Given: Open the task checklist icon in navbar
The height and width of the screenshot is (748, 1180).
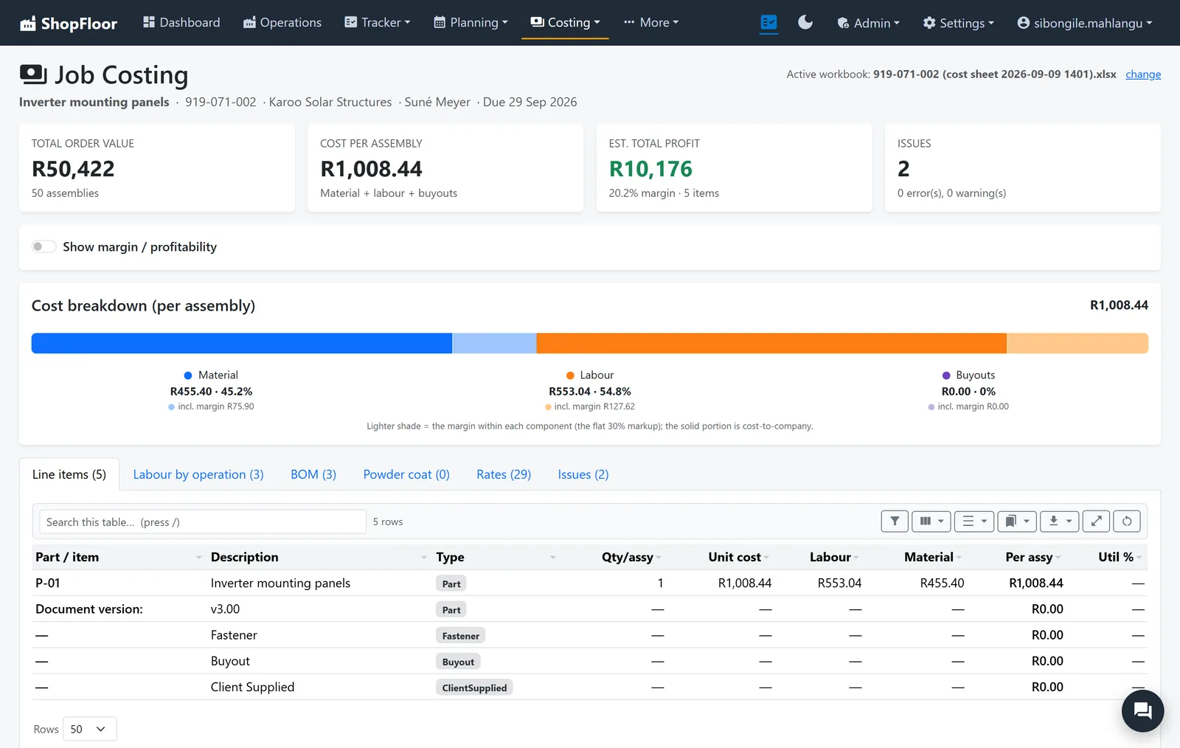Looking at the screenshot, I should (x=768, y=23).
